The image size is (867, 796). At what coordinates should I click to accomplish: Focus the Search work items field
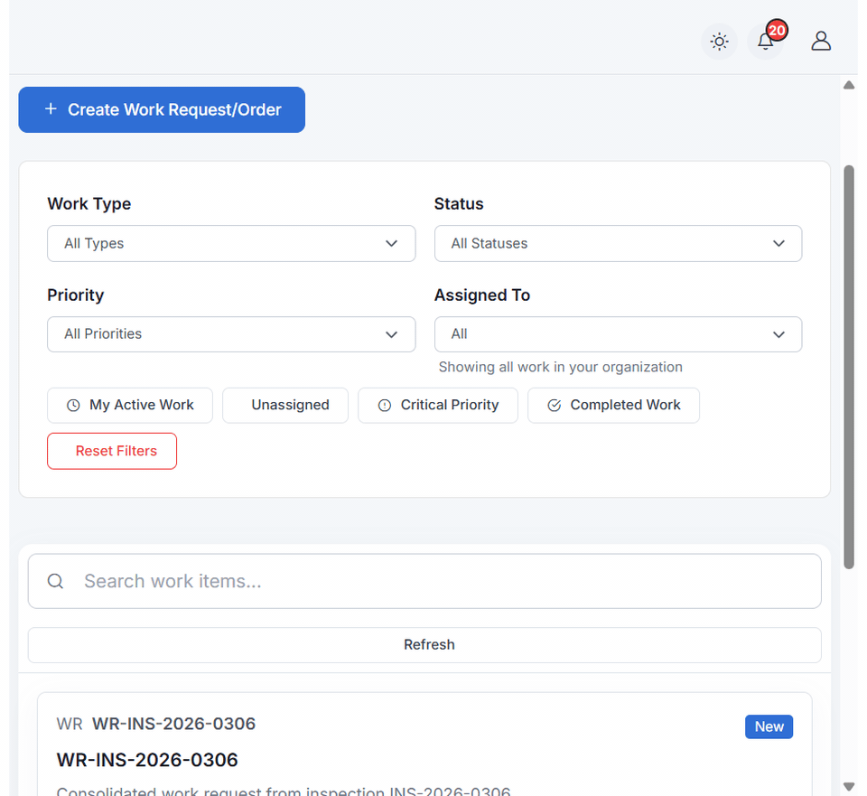coord(424,581)
